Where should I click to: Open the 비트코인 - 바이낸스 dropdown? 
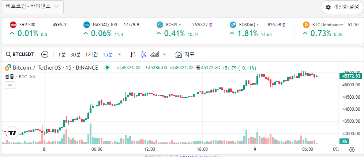[32, 7]
